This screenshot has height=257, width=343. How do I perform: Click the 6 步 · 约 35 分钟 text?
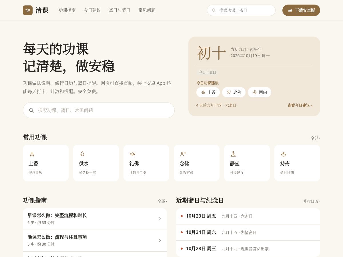[x=41, y=222]
